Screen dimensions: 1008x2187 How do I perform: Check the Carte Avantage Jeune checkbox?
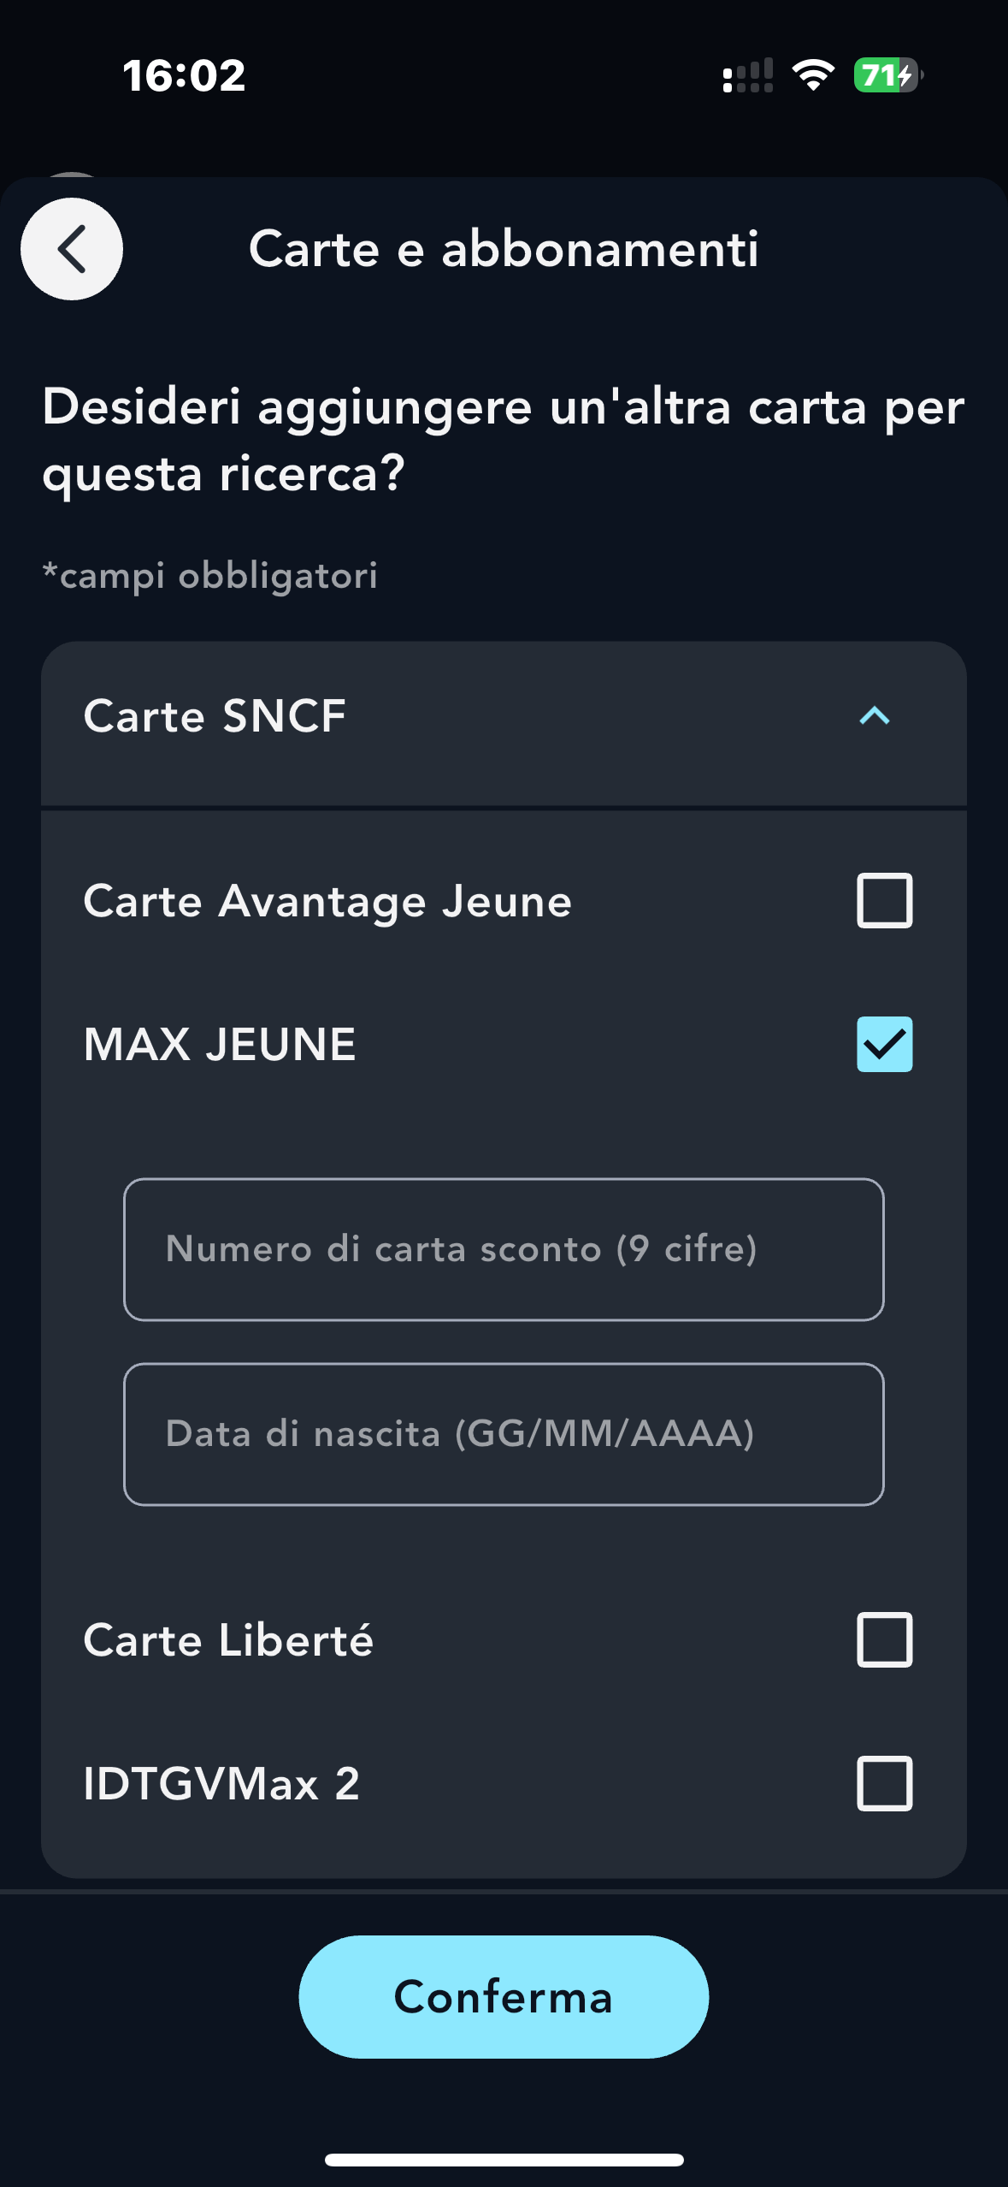coord(884,901)
